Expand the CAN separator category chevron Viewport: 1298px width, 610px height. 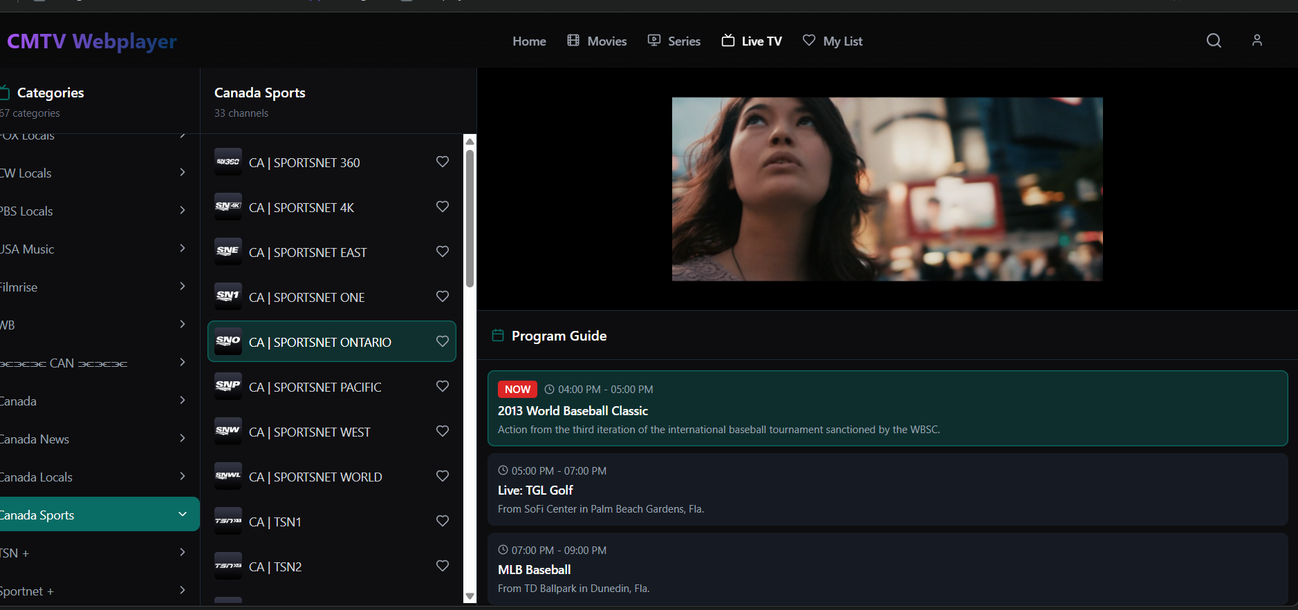pyautogui.click(x=183, y=362)
